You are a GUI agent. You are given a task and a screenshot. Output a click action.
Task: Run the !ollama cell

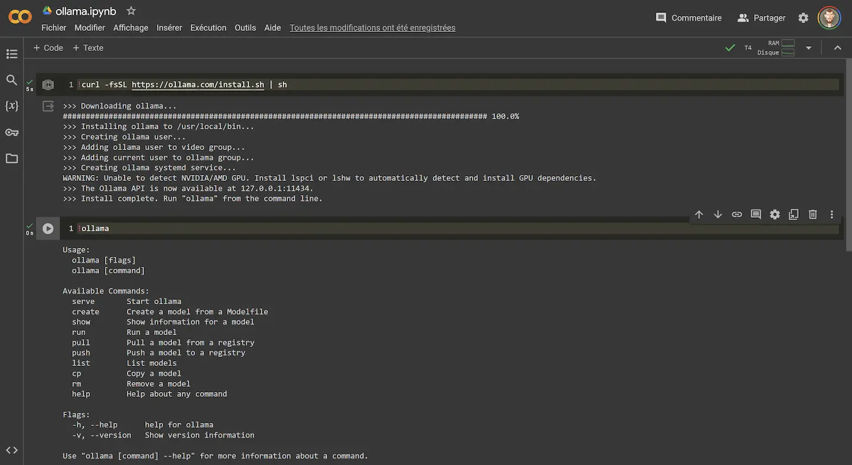[x=48, y=228]
